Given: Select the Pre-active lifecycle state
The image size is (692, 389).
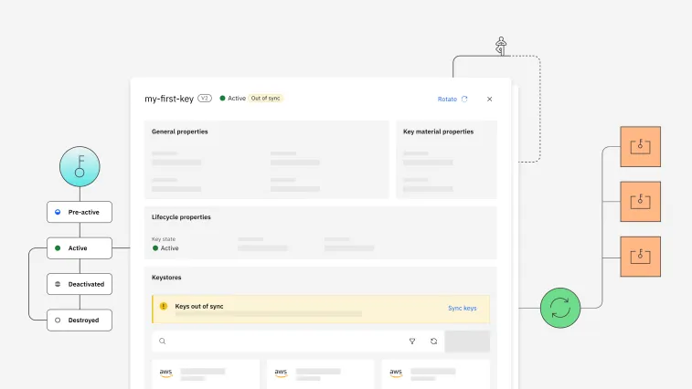Looking at the screenshot, I should [x=80, y=212].
